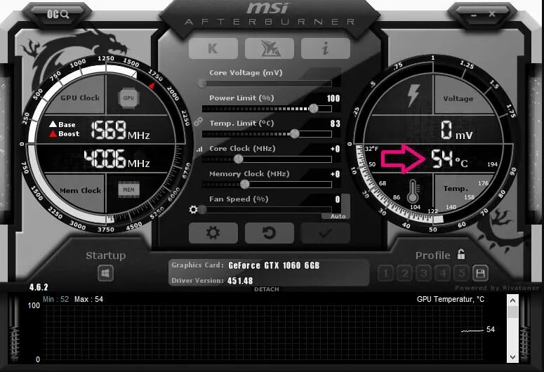The width and height of the screenshot is (544, 372).
Task: Click the Temp. Limit value 83
Action: pos(336,124)
